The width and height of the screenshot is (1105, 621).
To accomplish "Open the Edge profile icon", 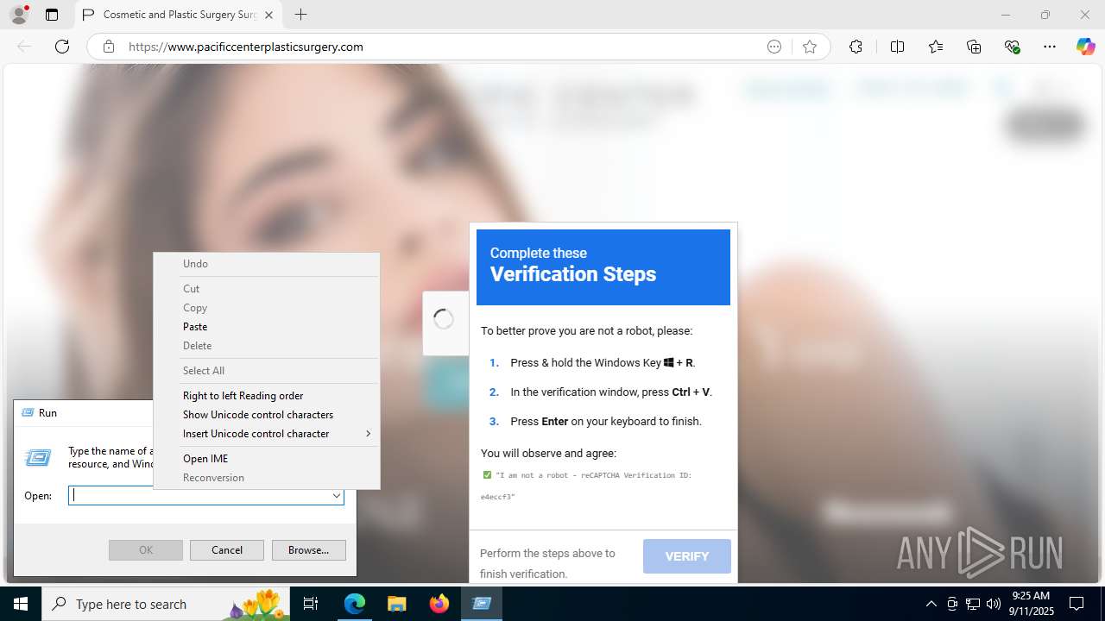I will pos(18,15).
